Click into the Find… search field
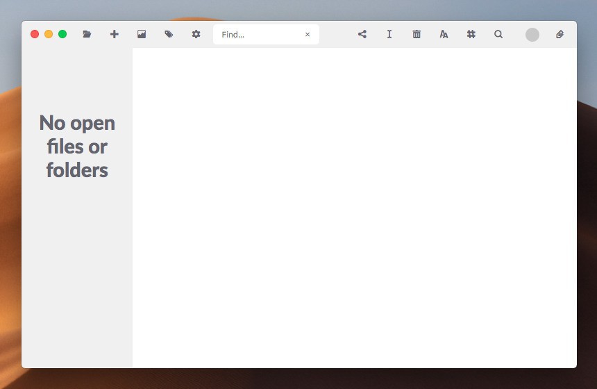This screenshot has height=389, width=597. coord(257,34)
